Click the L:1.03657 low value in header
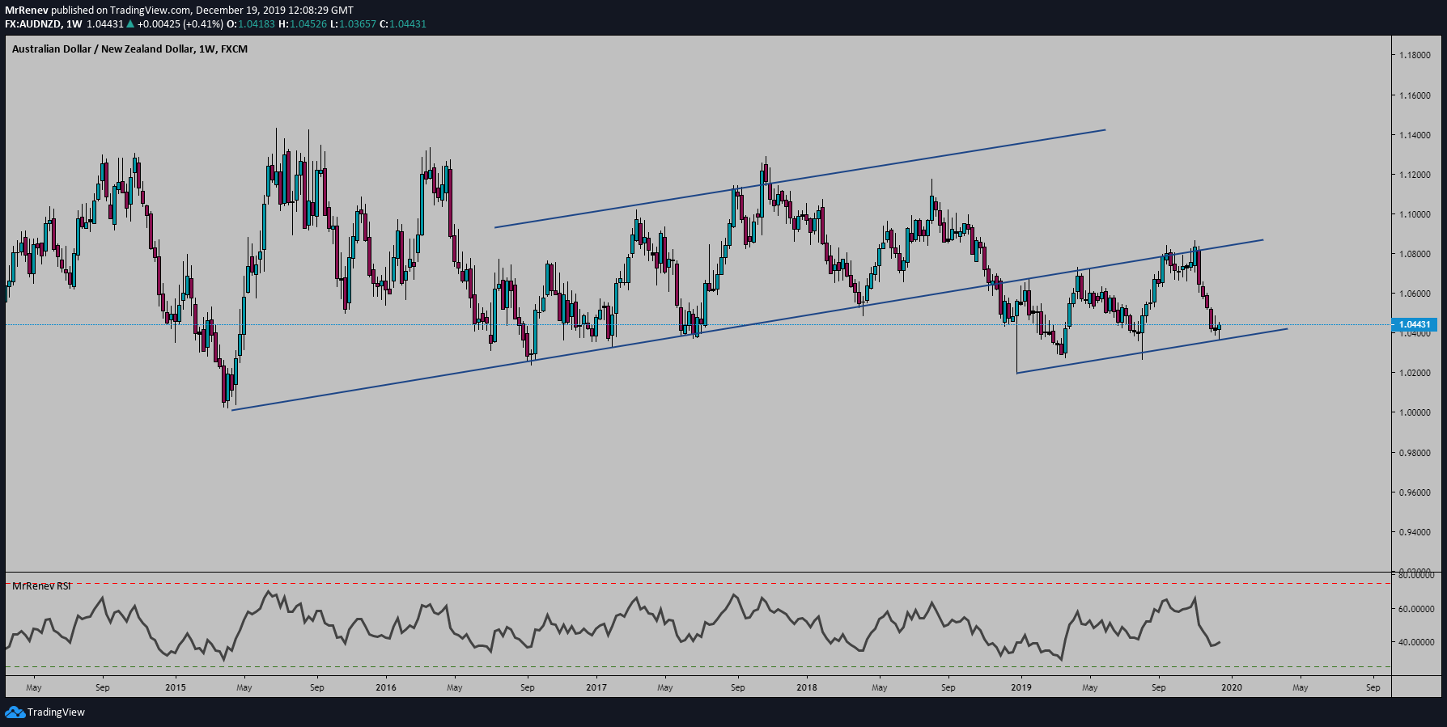The width and height of the screenshot is (1447, 727). (x=353, y=24)
